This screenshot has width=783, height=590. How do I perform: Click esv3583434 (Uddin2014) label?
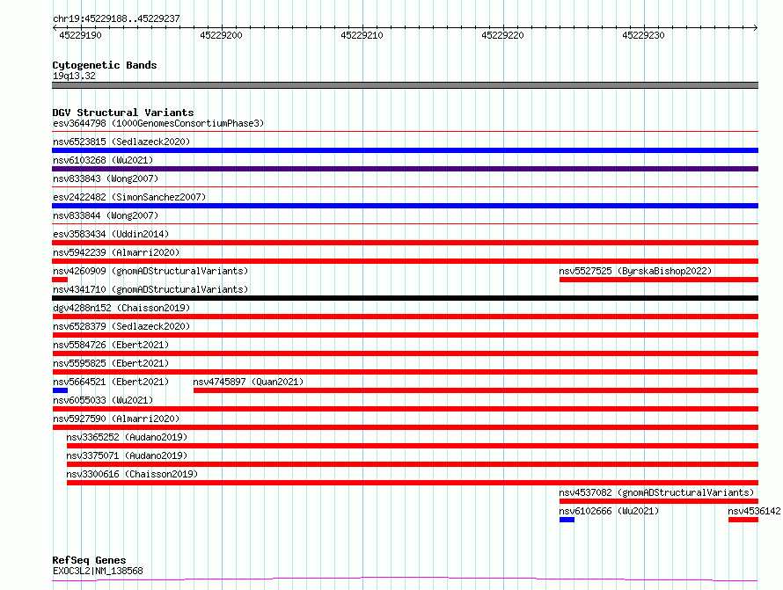point(111,234)
